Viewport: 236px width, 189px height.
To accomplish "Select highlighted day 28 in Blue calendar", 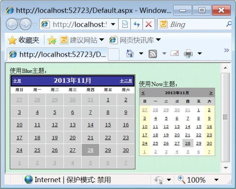I will 90,150.
